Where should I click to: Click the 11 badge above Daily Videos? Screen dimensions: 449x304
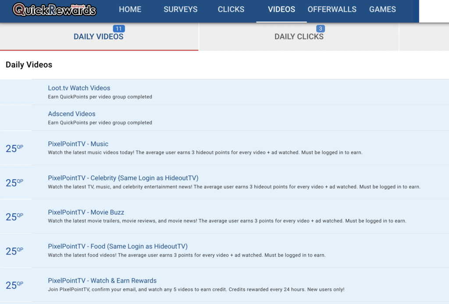(x=119, y=29)
